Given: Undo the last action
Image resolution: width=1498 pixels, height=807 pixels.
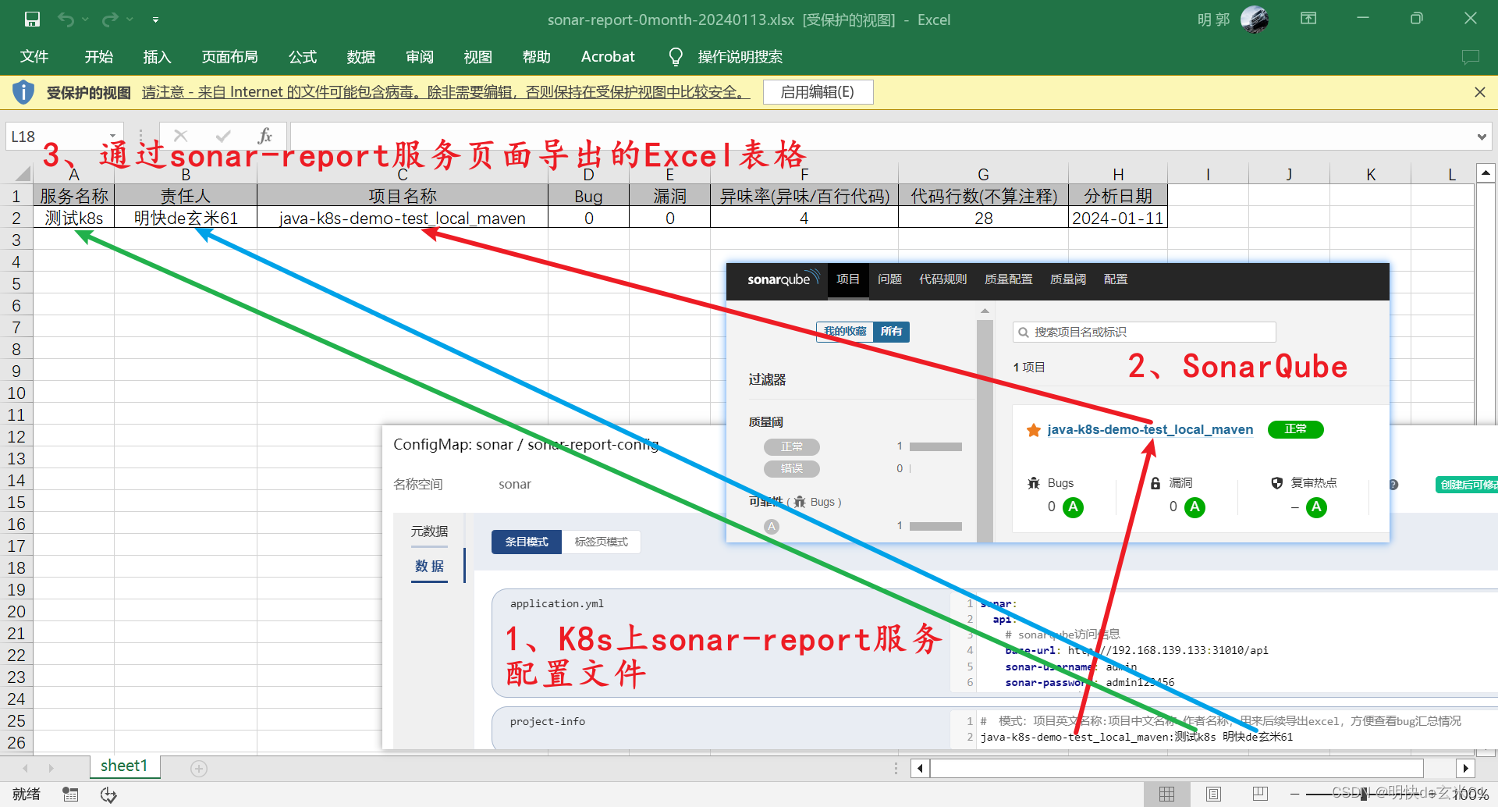Looking at the screenshot, I should [66, 20].
